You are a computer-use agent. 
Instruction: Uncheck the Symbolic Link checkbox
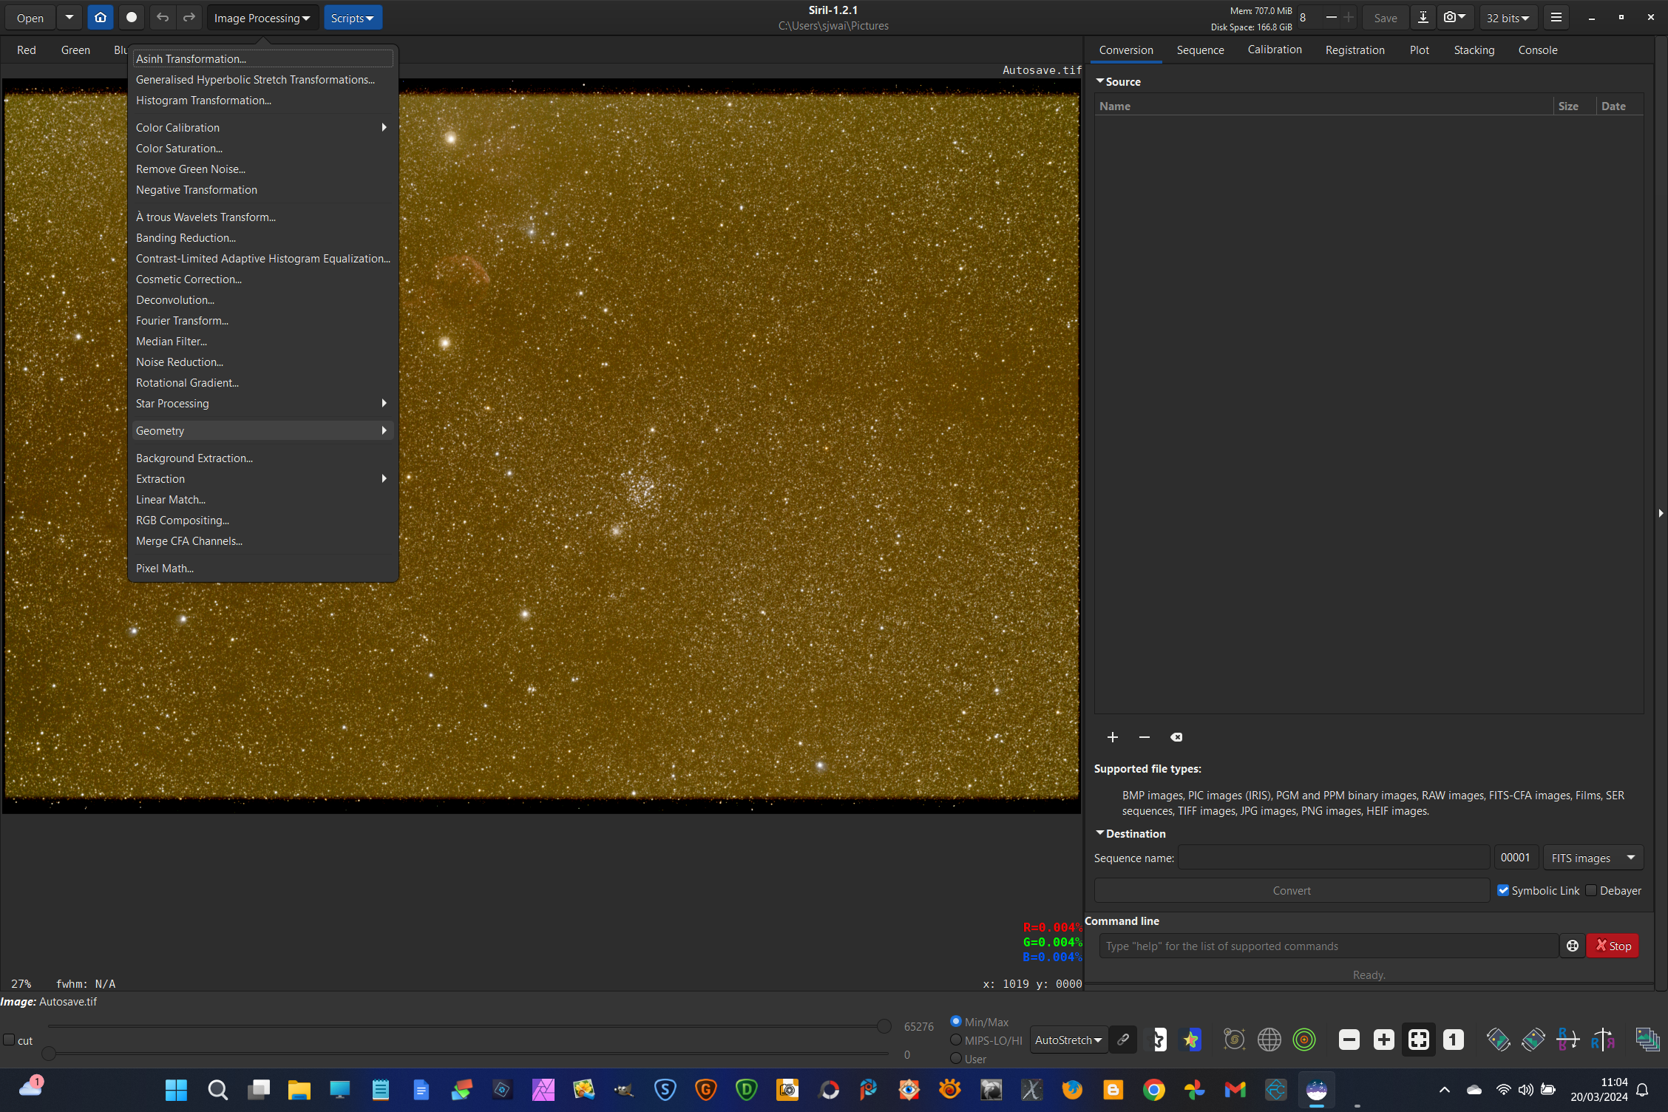[1503, 890]
